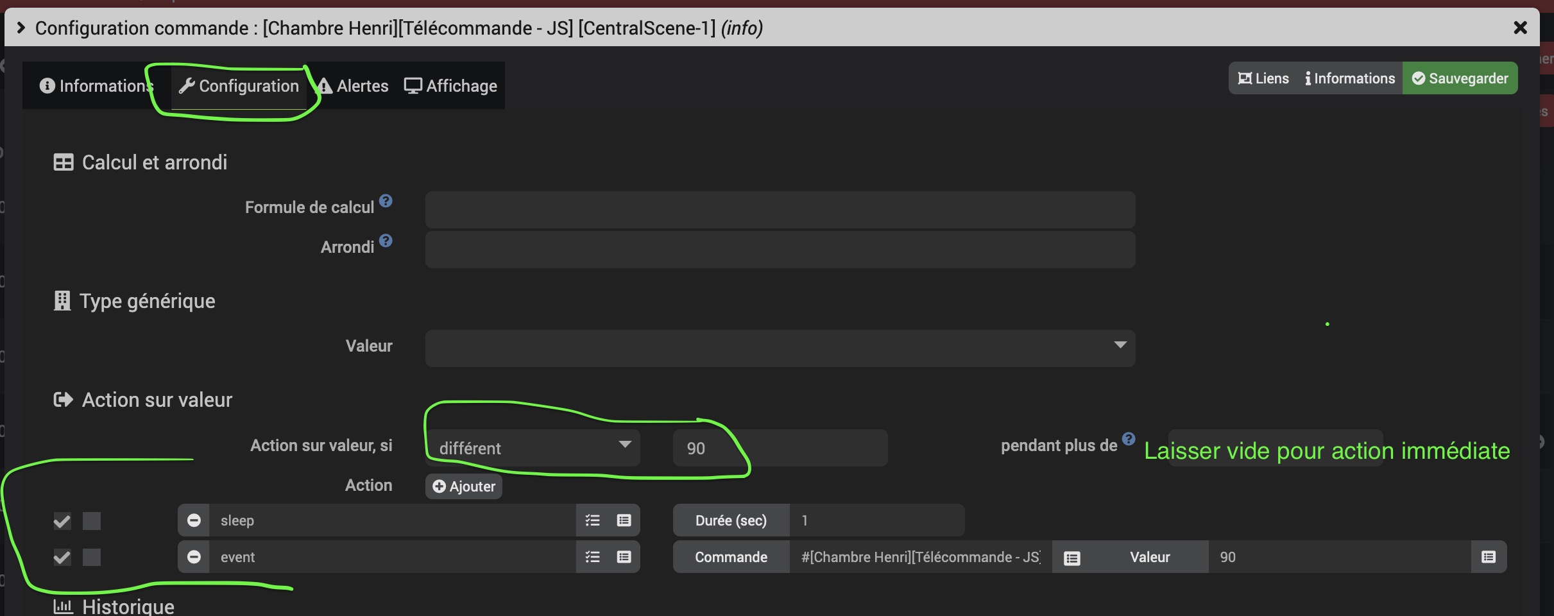The image size is (1554, 616).
Task: Open the Type générique Valeur dropdown
Action: [780, 348]
